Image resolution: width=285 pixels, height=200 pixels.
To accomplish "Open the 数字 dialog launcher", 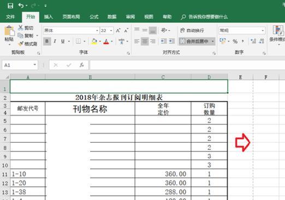I will [264, 53].
